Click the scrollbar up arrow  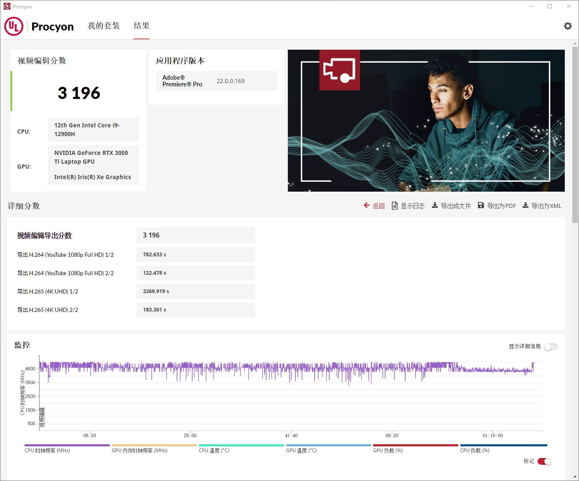(575, 43)
